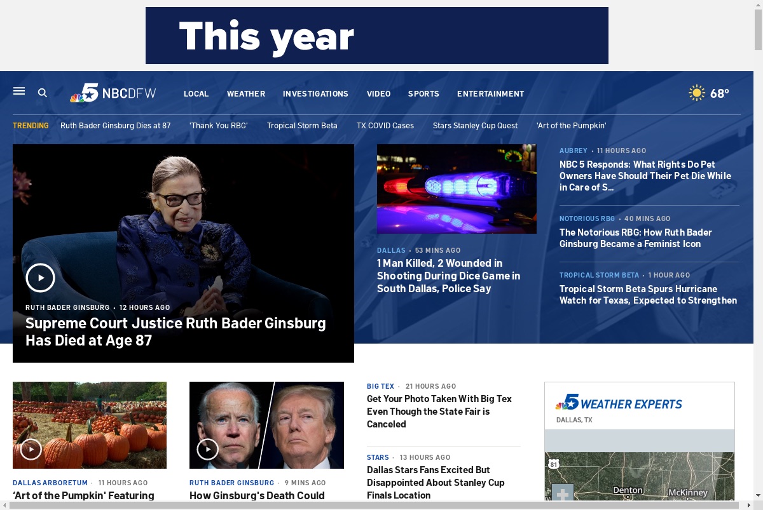763x510 pixels.
Task: Open NBC 5 Responds pet owners article
Action: click(645, 175)
